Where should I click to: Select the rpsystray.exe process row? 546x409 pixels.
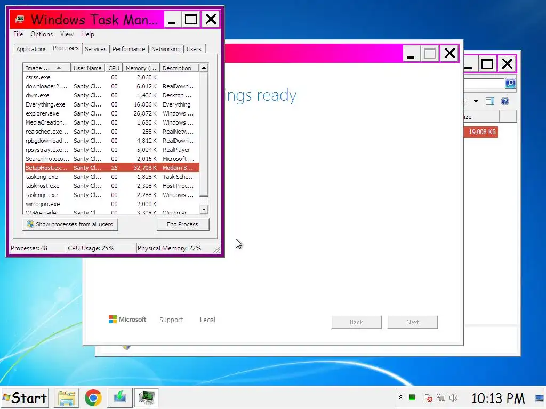(x=111, y=150)
